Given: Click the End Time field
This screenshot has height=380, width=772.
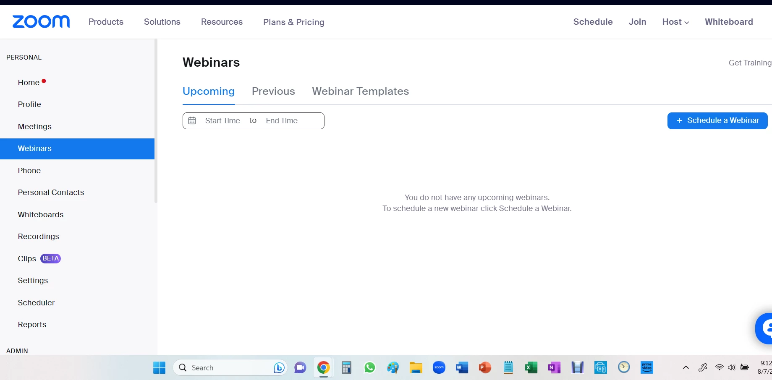Looking at the screenshot, I should (282, 121).
